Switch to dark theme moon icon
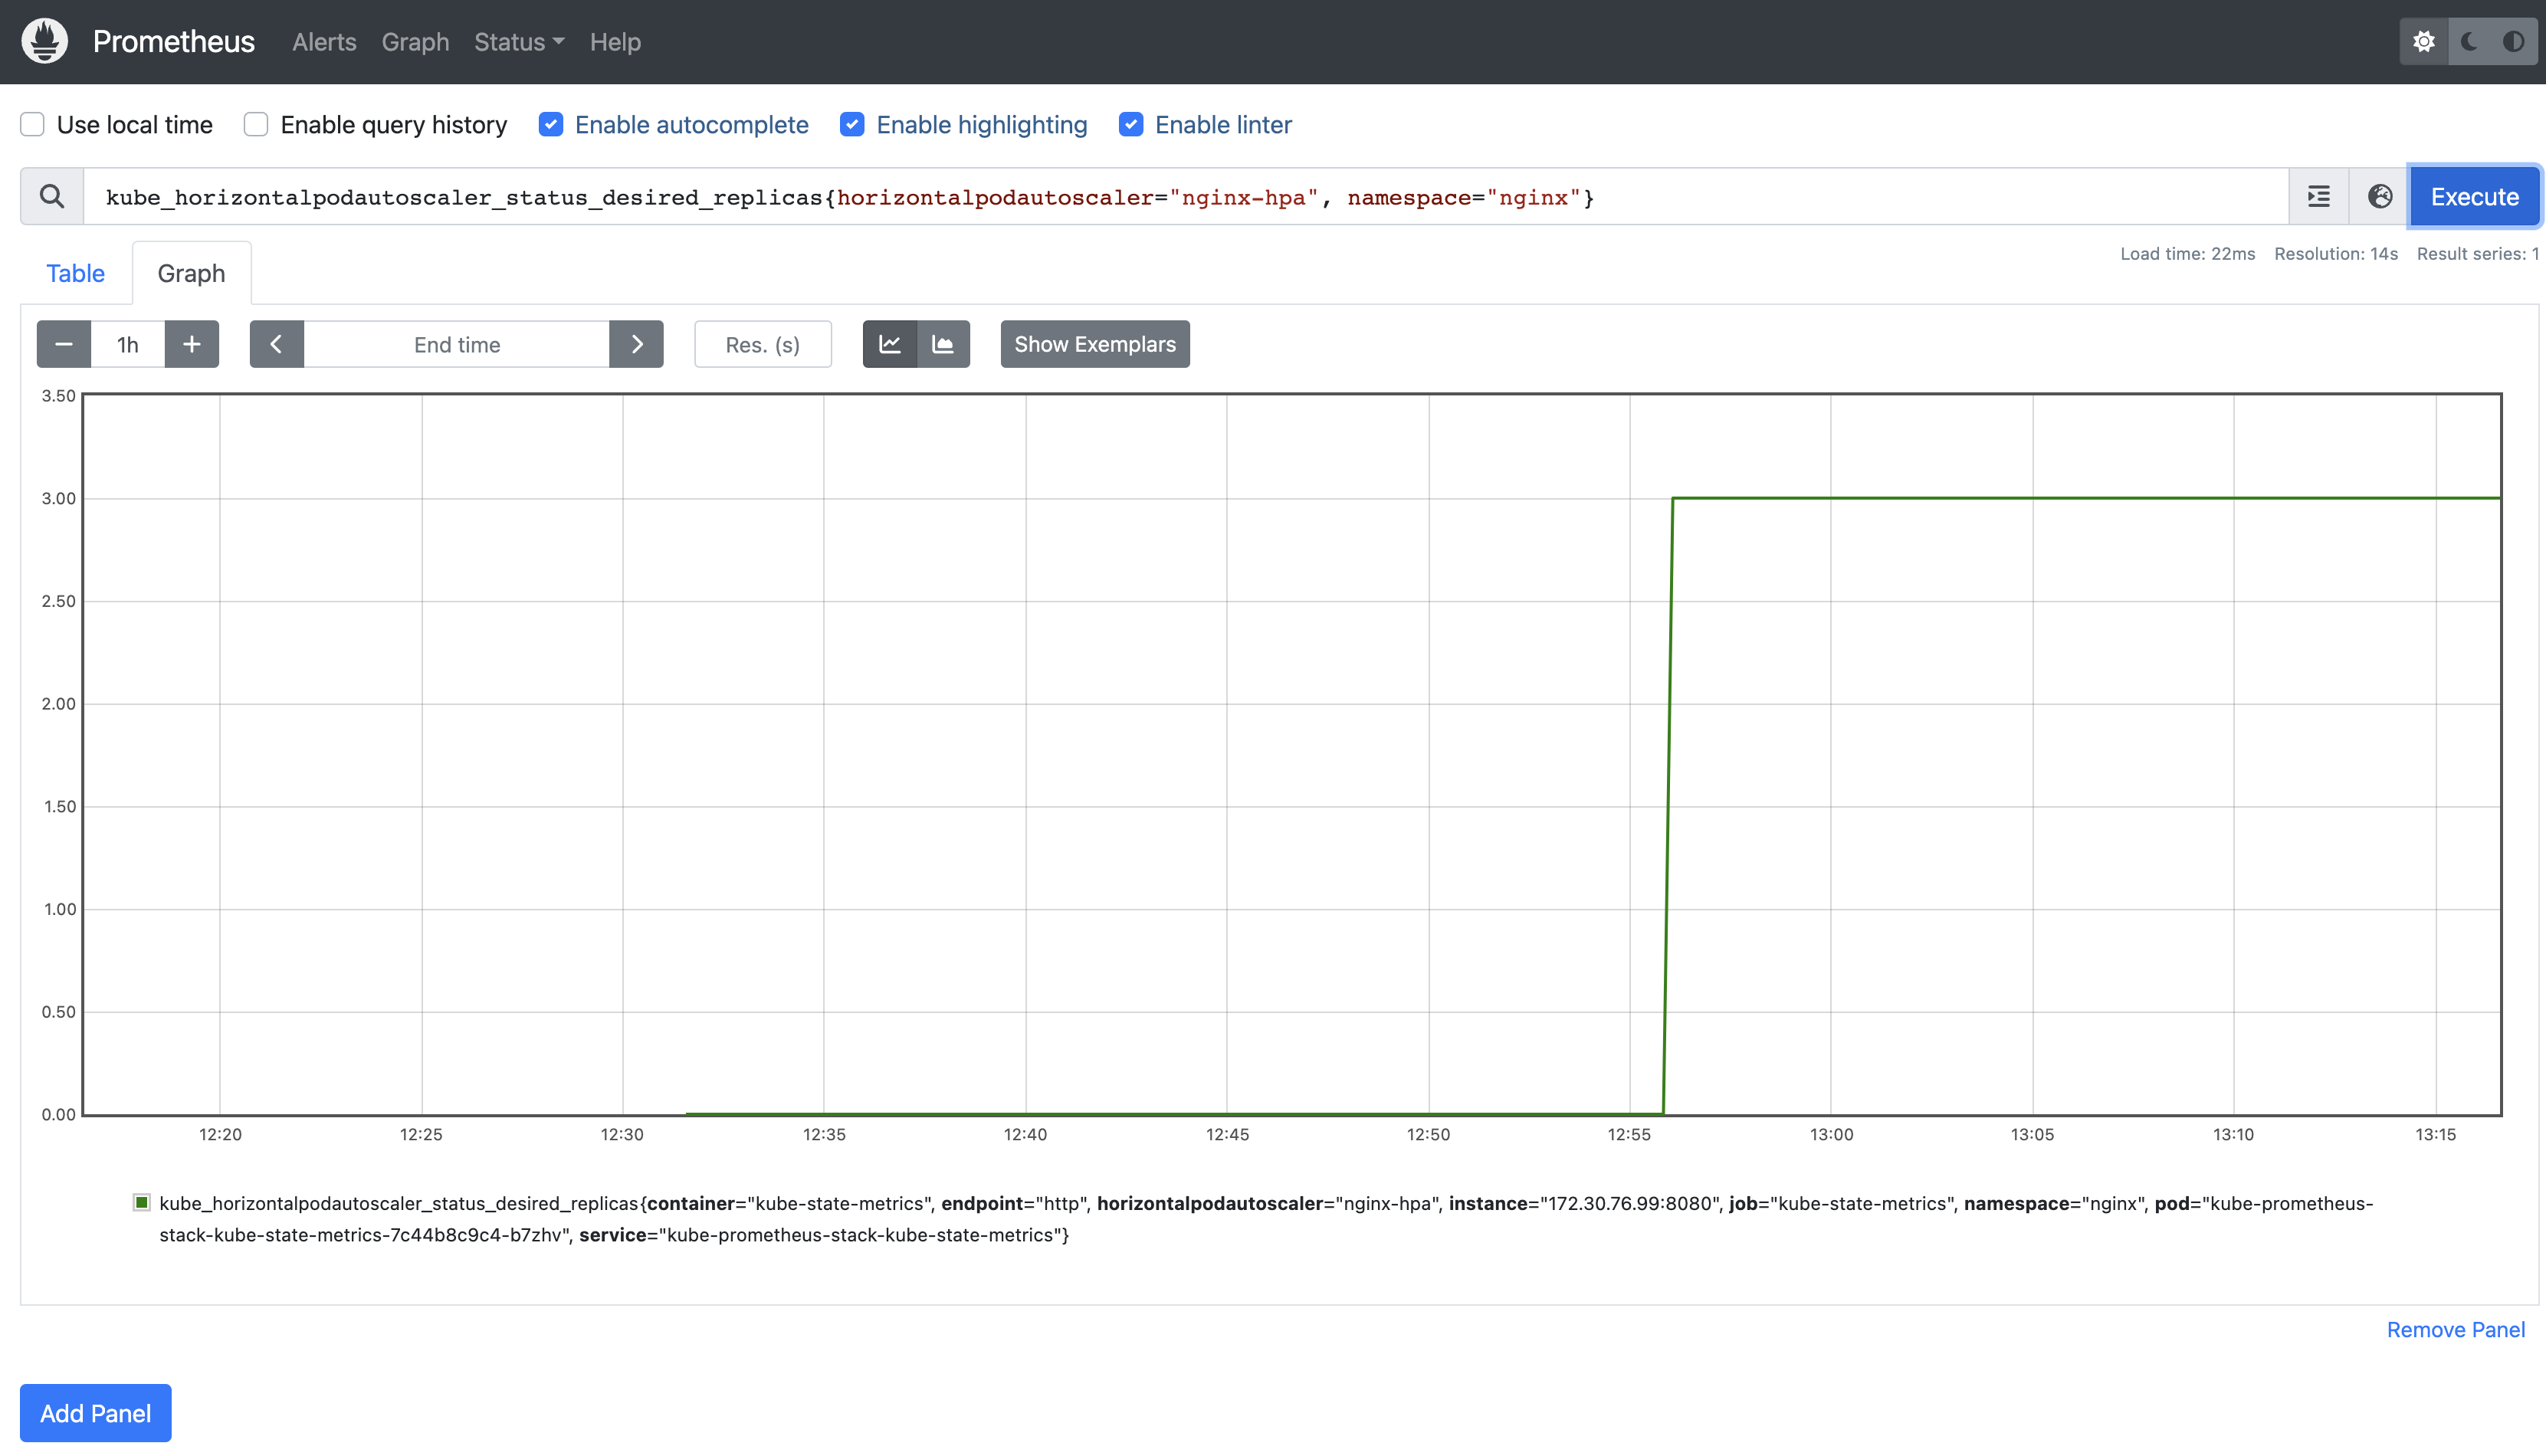The width and height of the screenshot is (2546, 1456). 2469,41
